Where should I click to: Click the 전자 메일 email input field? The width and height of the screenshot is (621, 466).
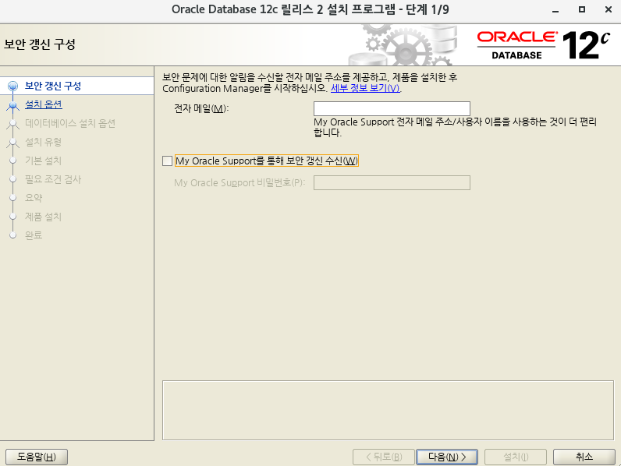(x=392, y=108)
